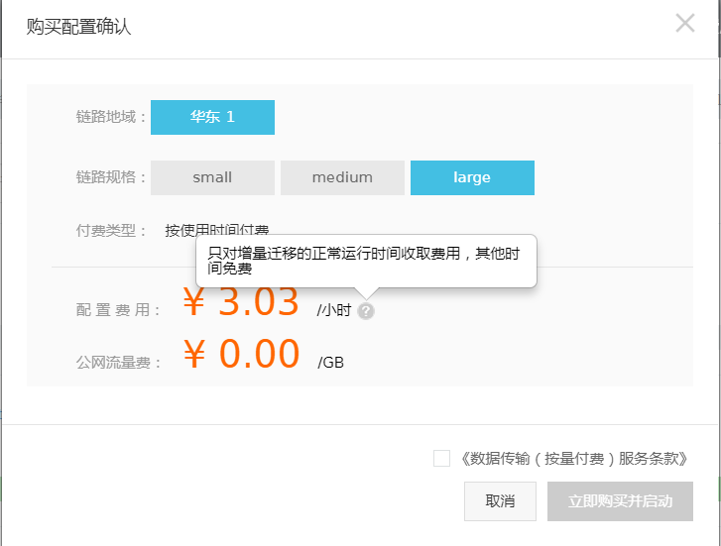Click the /GB unit text
721x546 pixels.
point(330,362)
